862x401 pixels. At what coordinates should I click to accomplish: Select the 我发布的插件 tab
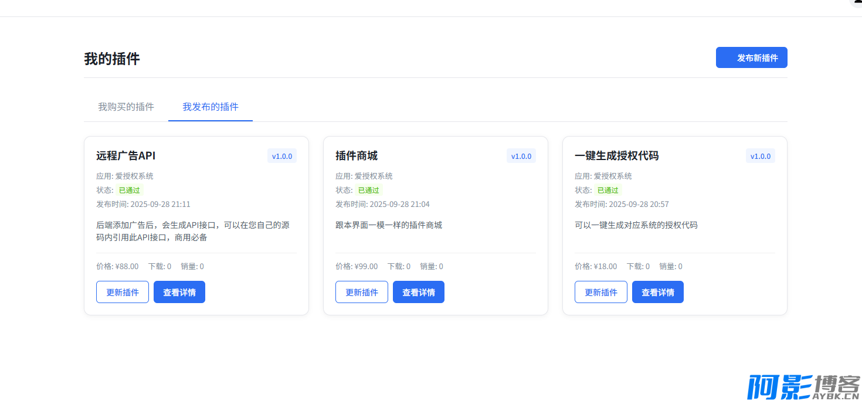[211, 107]
